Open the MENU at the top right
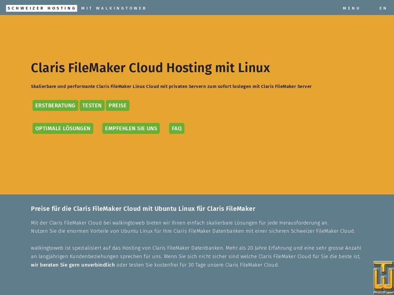The height and width of the screenshot is (295, 394). [x=351, y=8]
